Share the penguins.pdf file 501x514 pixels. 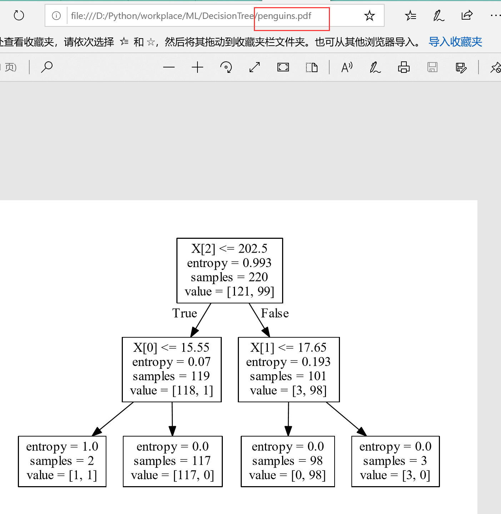pyautogui.click(x=467, y=15)
